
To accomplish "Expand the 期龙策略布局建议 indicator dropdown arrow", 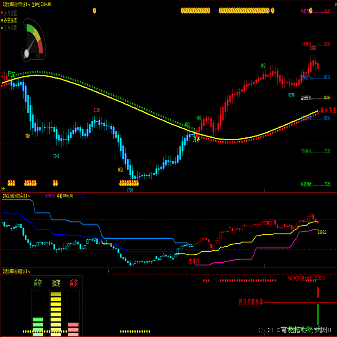I will click(x=29, y=272).
